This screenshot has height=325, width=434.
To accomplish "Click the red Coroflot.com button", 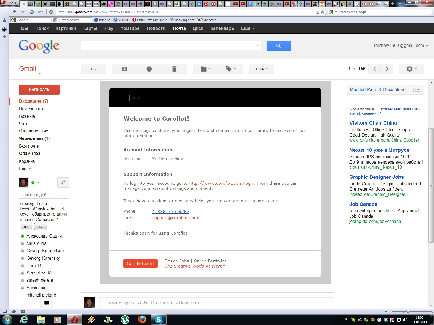I will [141, 264].
